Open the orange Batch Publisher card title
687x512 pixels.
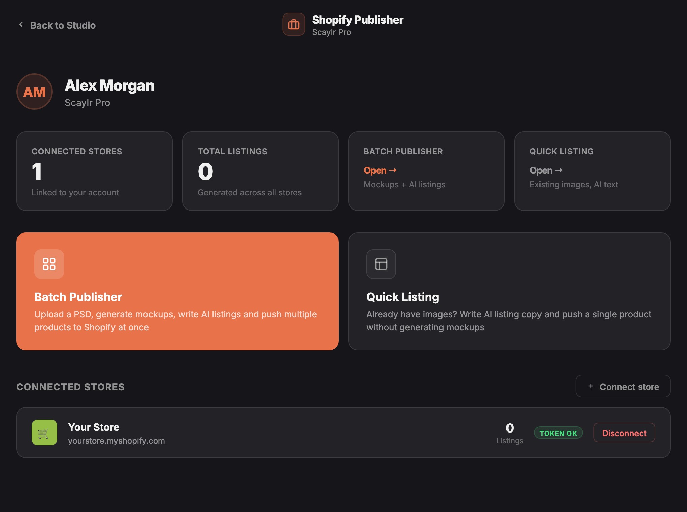[x=78, y=297]
